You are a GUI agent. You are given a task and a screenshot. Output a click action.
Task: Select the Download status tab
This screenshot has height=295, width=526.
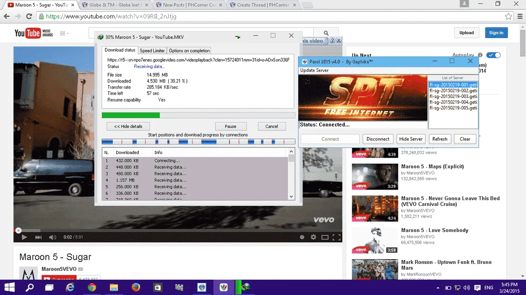(x=120, y=50)
